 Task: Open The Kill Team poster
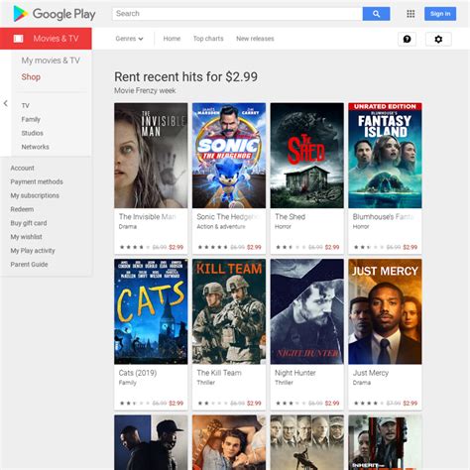(229, 311)
